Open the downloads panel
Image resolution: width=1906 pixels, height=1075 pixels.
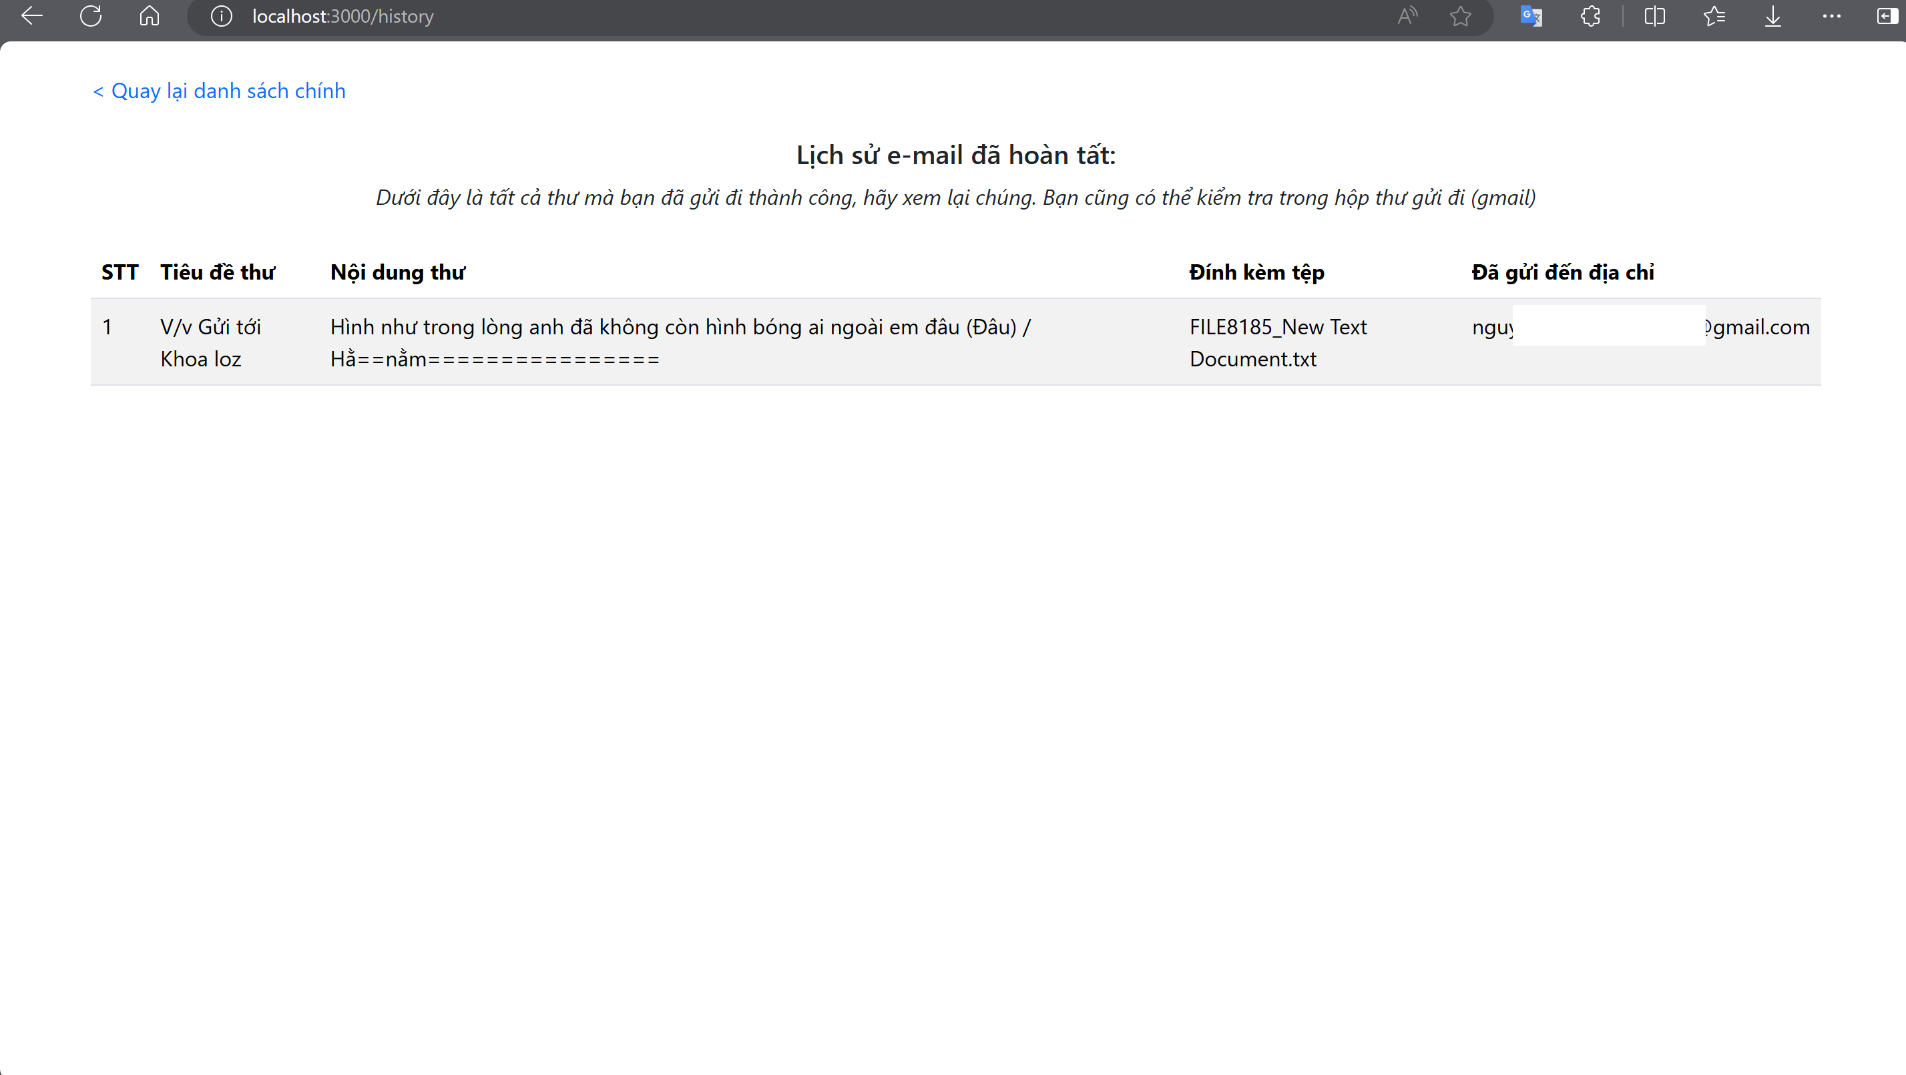1773,15
